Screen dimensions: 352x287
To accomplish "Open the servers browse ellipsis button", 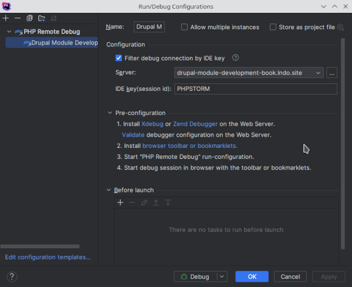I will pyautogui.click(x=331, y=73).
